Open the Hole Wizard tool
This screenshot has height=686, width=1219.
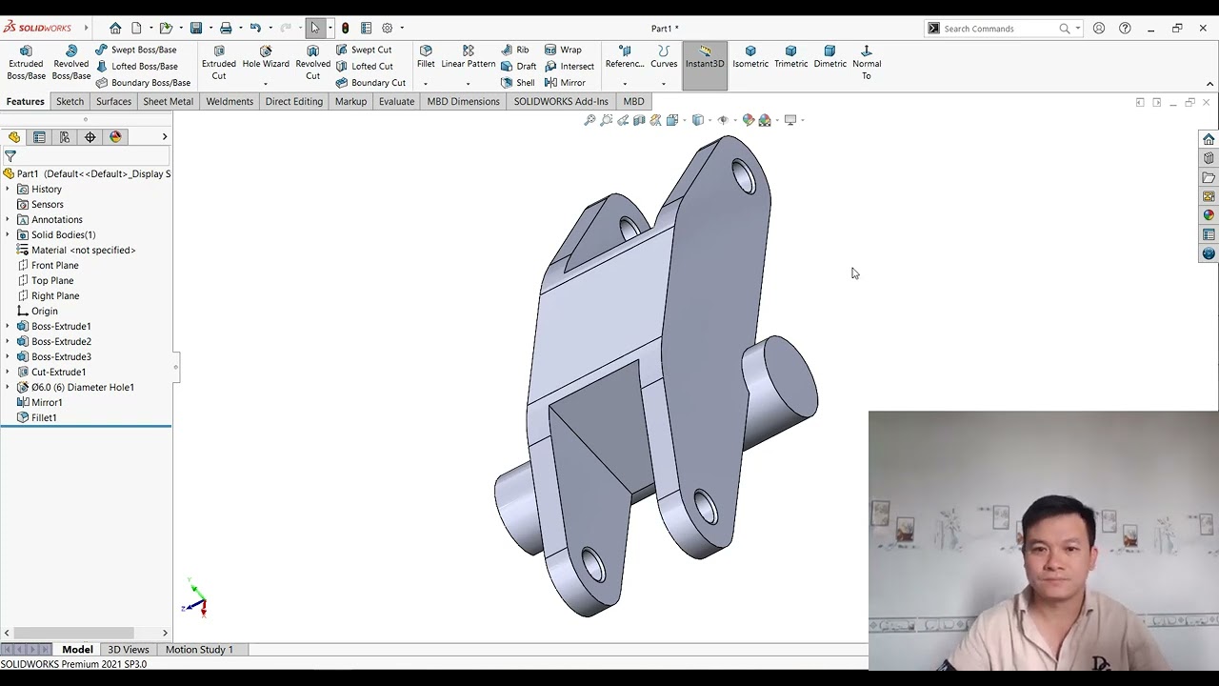click(266, 57)
